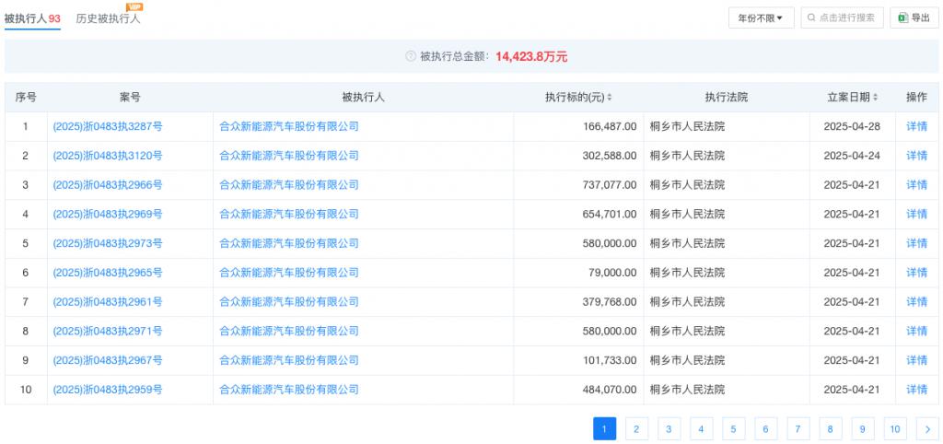
Task: Click 合众新能源汽车股份有限公司 in row 10
Action: coord(288,390)
